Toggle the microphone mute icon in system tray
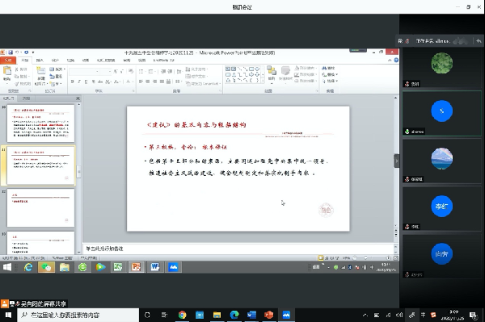The height and width of the screenshot is (322, 485). tap(411, 316)
